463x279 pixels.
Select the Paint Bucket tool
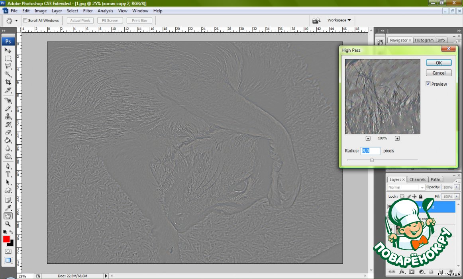pyautogui.click(x=8, y=140)
